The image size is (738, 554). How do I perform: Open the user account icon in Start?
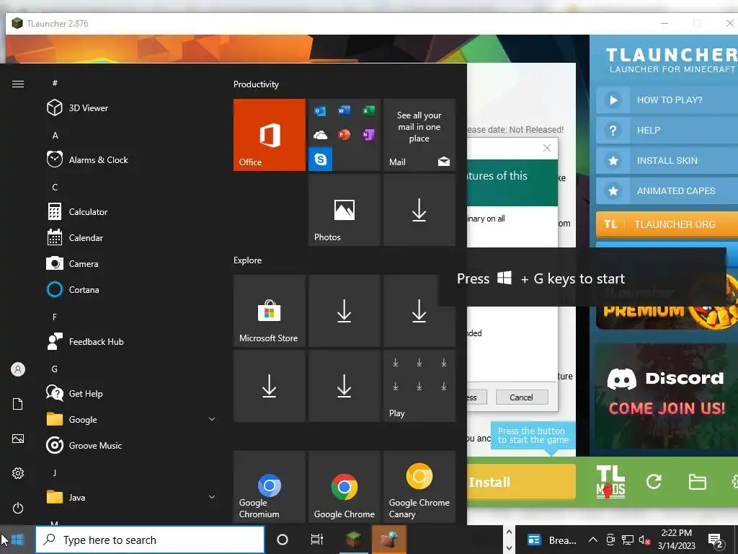click(18, 369)
